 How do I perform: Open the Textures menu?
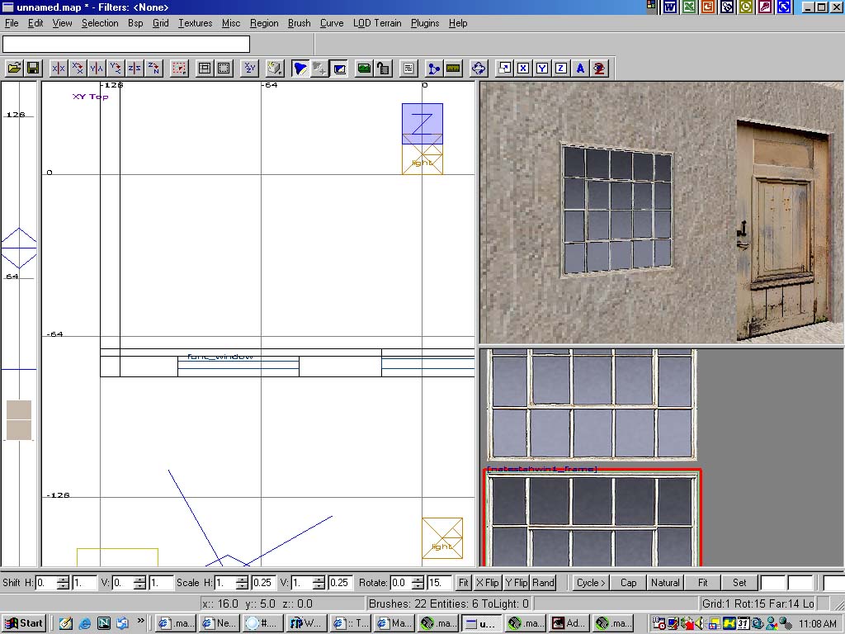tap(195, 23)
